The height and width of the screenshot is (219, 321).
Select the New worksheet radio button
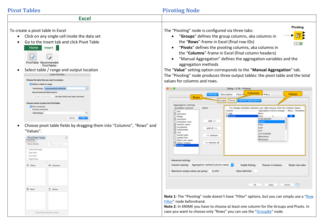point(31,107)
